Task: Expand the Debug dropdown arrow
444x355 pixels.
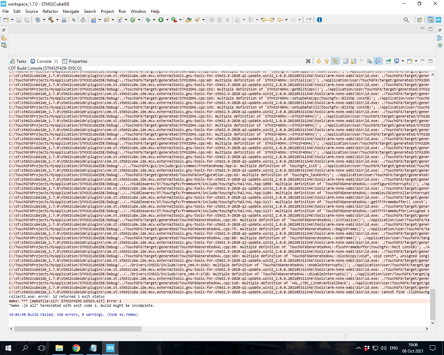Action: (154, 20)
